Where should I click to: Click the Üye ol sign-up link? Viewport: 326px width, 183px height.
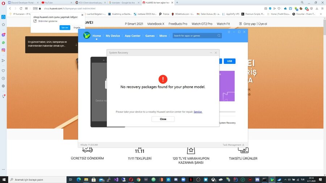coord(263,24)
